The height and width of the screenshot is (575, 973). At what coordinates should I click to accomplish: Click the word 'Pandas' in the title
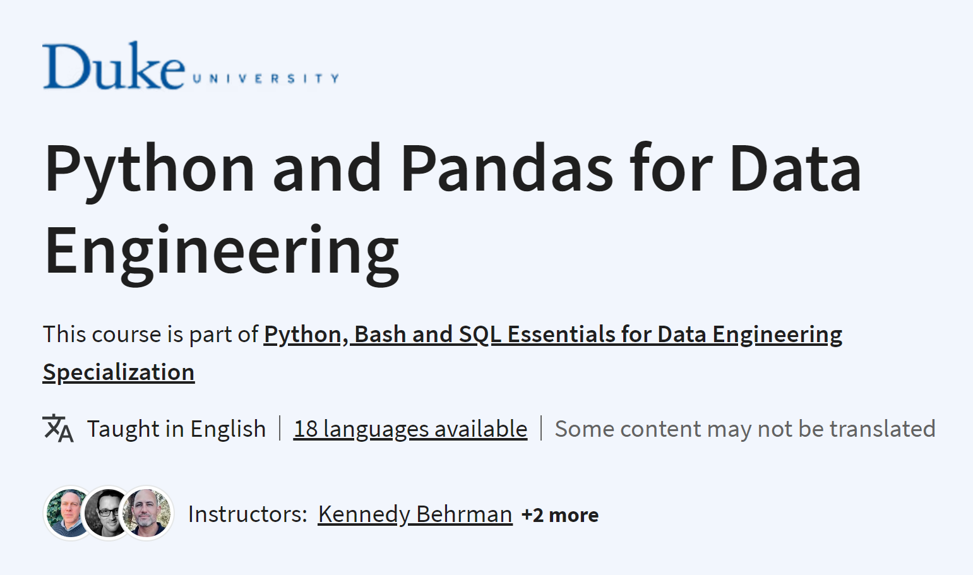tap(506, 169)
